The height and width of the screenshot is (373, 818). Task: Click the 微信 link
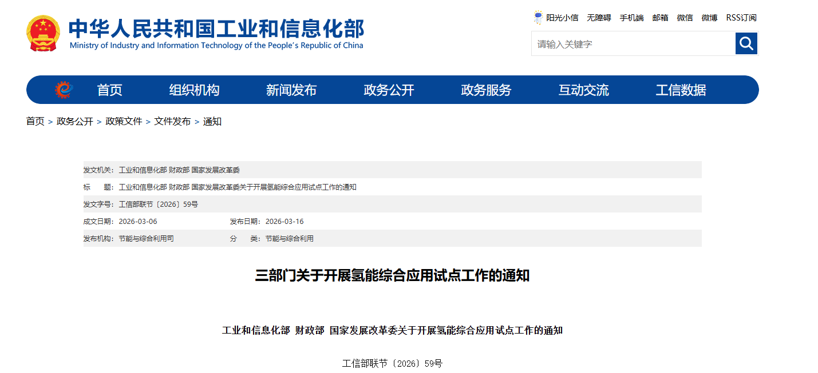pos(685,18)
